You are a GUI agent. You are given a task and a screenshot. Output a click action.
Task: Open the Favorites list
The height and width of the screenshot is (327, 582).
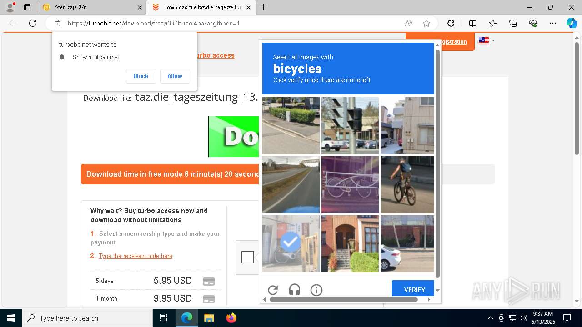[493, 23]
